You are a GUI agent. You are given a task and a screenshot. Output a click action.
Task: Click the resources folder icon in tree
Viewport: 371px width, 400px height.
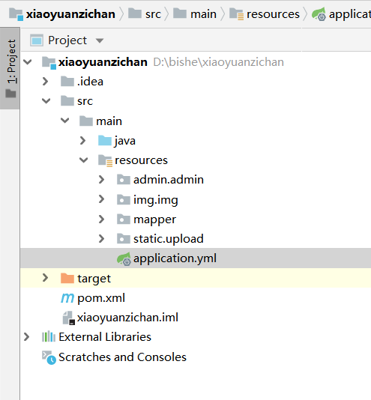[105, 160]
